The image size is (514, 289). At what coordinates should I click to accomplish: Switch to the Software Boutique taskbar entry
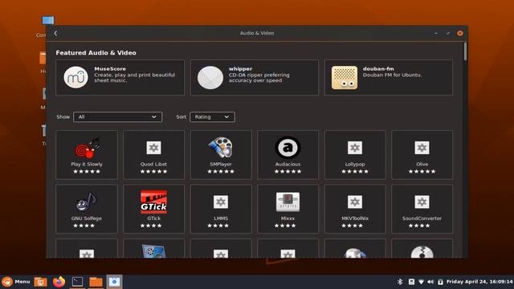coord(114,282)
